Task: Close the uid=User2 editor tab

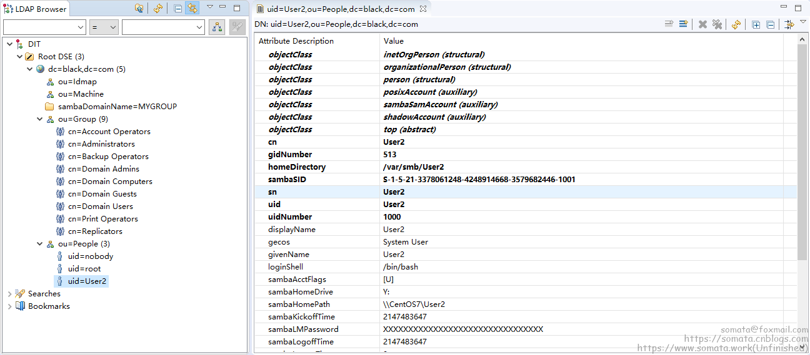Action: point(422,9)
